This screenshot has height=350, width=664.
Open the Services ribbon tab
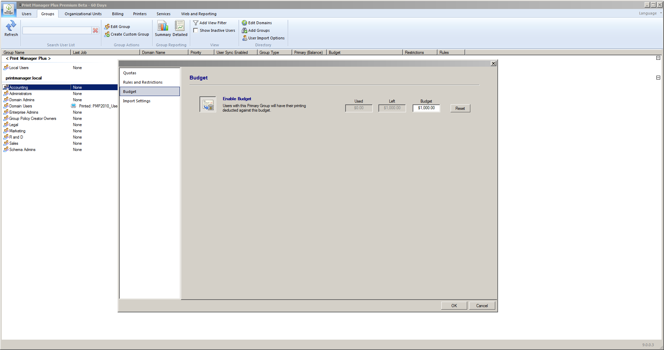[x=163, y=14]
